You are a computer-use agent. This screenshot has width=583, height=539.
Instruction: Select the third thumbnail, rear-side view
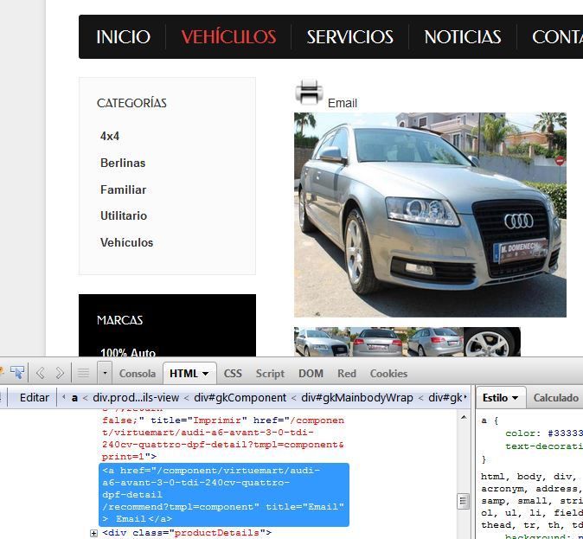tap(435, 342)
